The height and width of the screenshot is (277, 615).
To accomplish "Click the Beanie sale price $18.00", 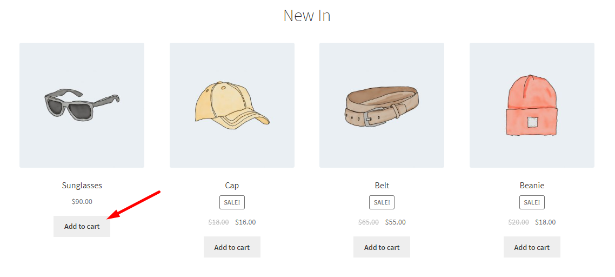I will 545,222.
